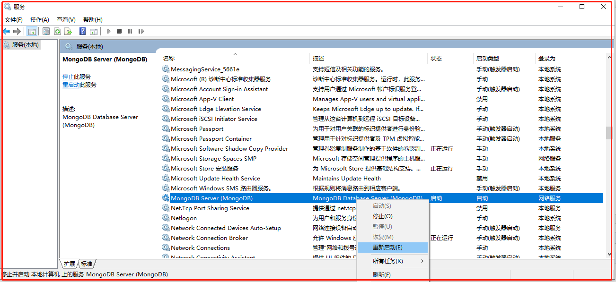This screenshot has width=616, height=282.
Task: Select Microsoft (R) 诊断中心标准收集器服务 row
Action: point(382,79)
